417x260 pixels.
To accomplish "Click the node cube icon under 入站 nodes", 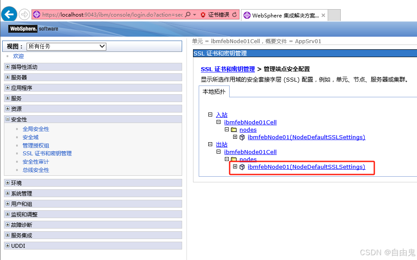I will coord(242,137).
